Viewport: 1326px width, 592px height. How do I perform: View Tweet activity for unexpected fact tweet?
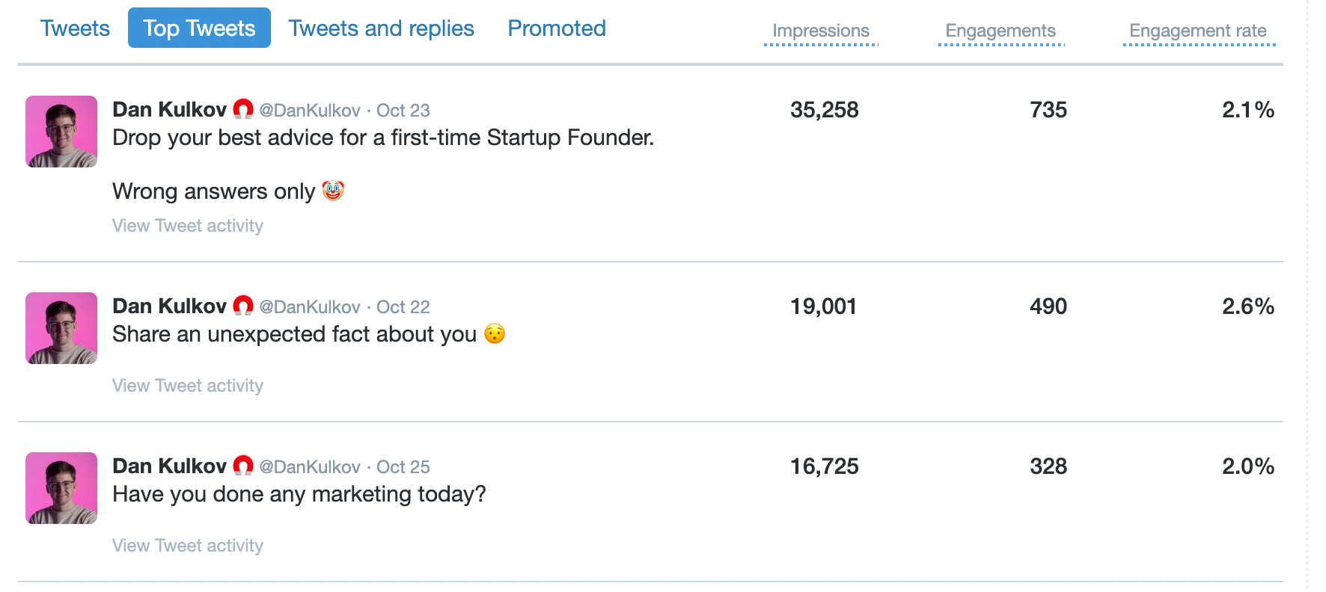pos(188,386)
